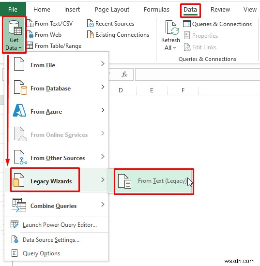This screenshot has width=260, height=266.
Task: Select Legacy Wizards menu label
Action: (51, 181)
